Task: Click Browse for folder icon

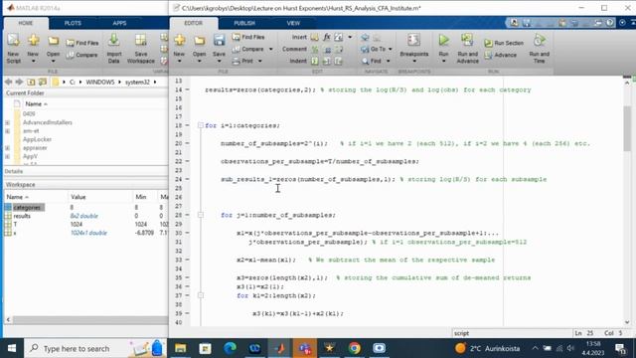Action: coord(42,82)
